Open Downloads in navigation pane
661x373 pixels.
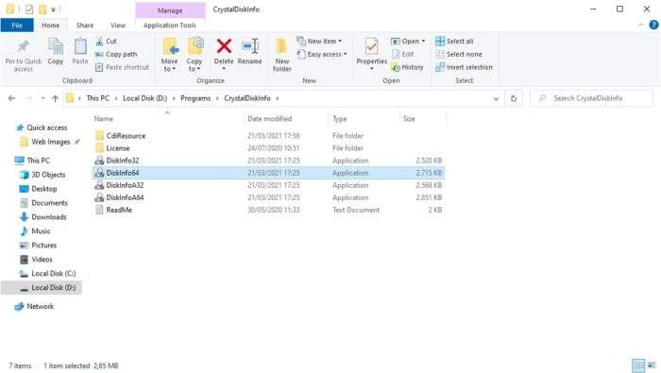pyautogui.click(x=43, y=217)
